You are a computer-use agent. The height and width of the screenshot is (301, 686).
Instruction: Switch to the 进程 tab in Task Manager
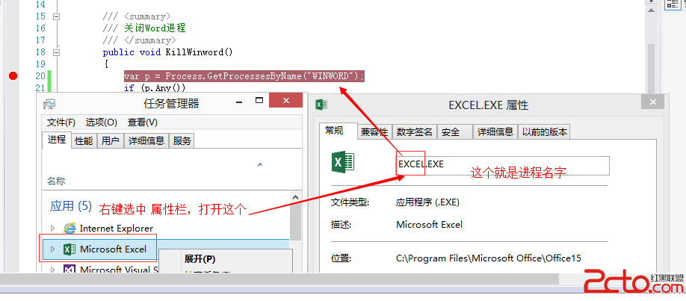pos(57,140)
